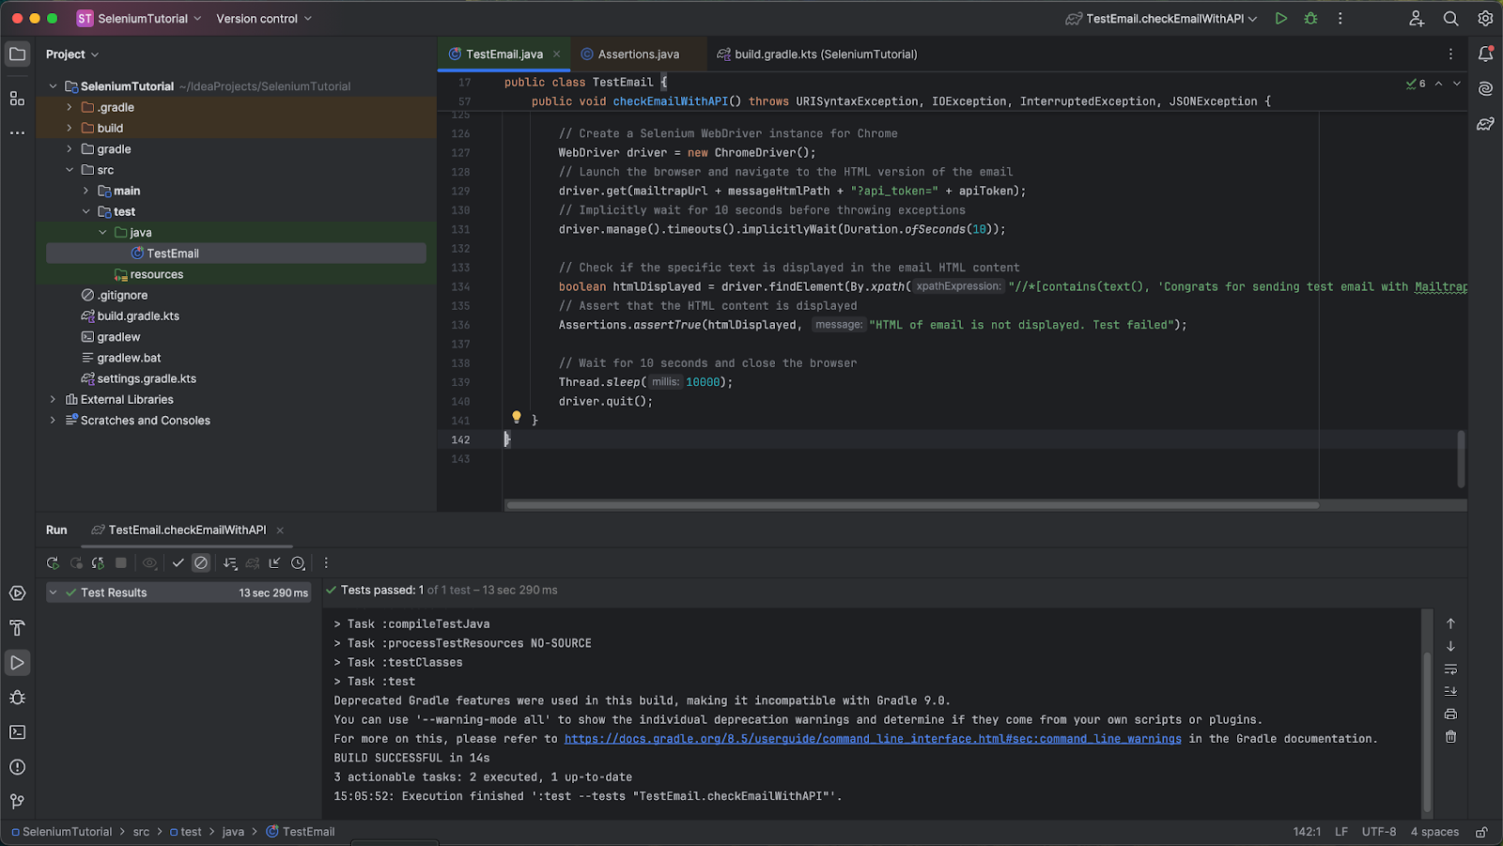Start debugging with the green bug icon
Viewport: 1503px width, 846px height.
tap(1310, 19)
